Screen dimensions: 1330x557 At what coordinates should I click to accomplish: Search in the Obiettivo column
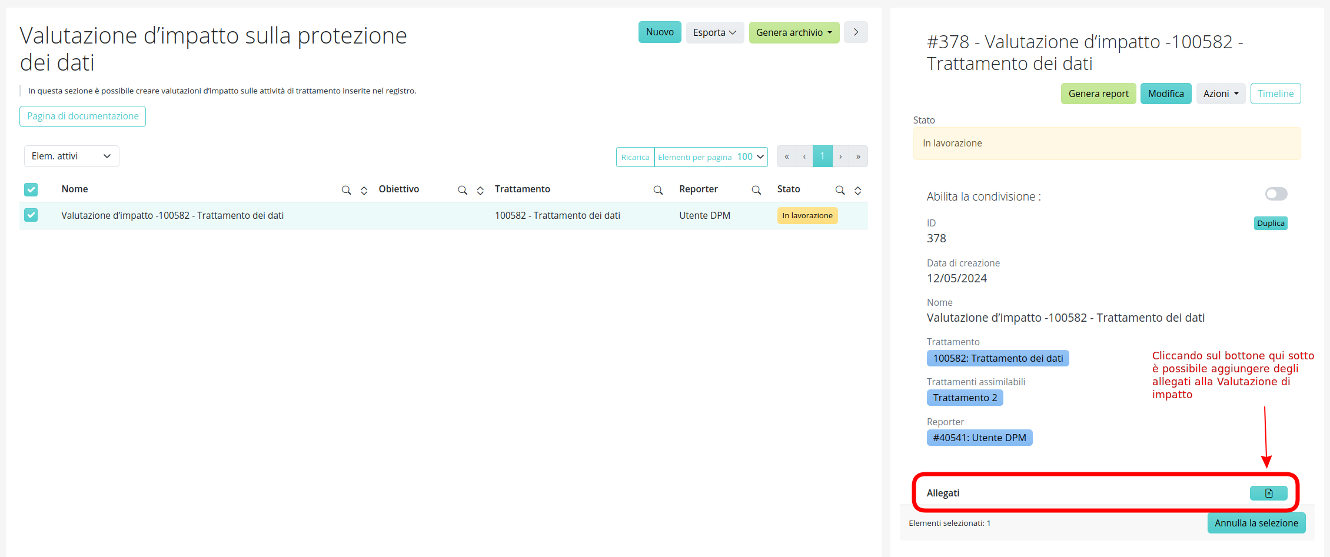pos(463,190)
